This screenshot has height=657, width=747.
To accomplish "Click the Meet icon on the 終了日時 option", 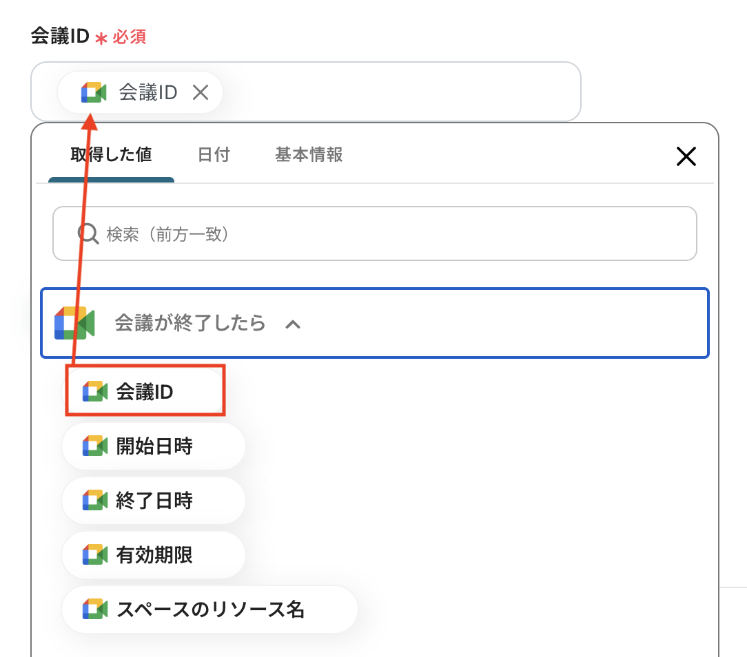I will [95, 501].
